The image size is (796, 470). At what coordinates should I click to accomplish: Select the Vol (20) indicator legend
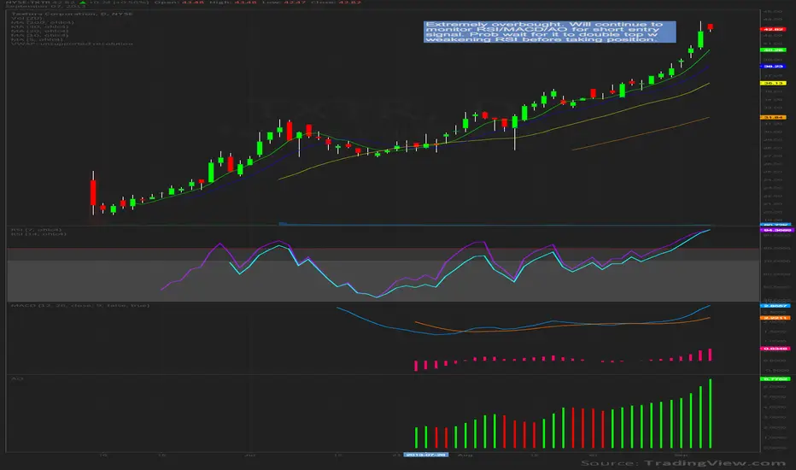coord(26,18)
